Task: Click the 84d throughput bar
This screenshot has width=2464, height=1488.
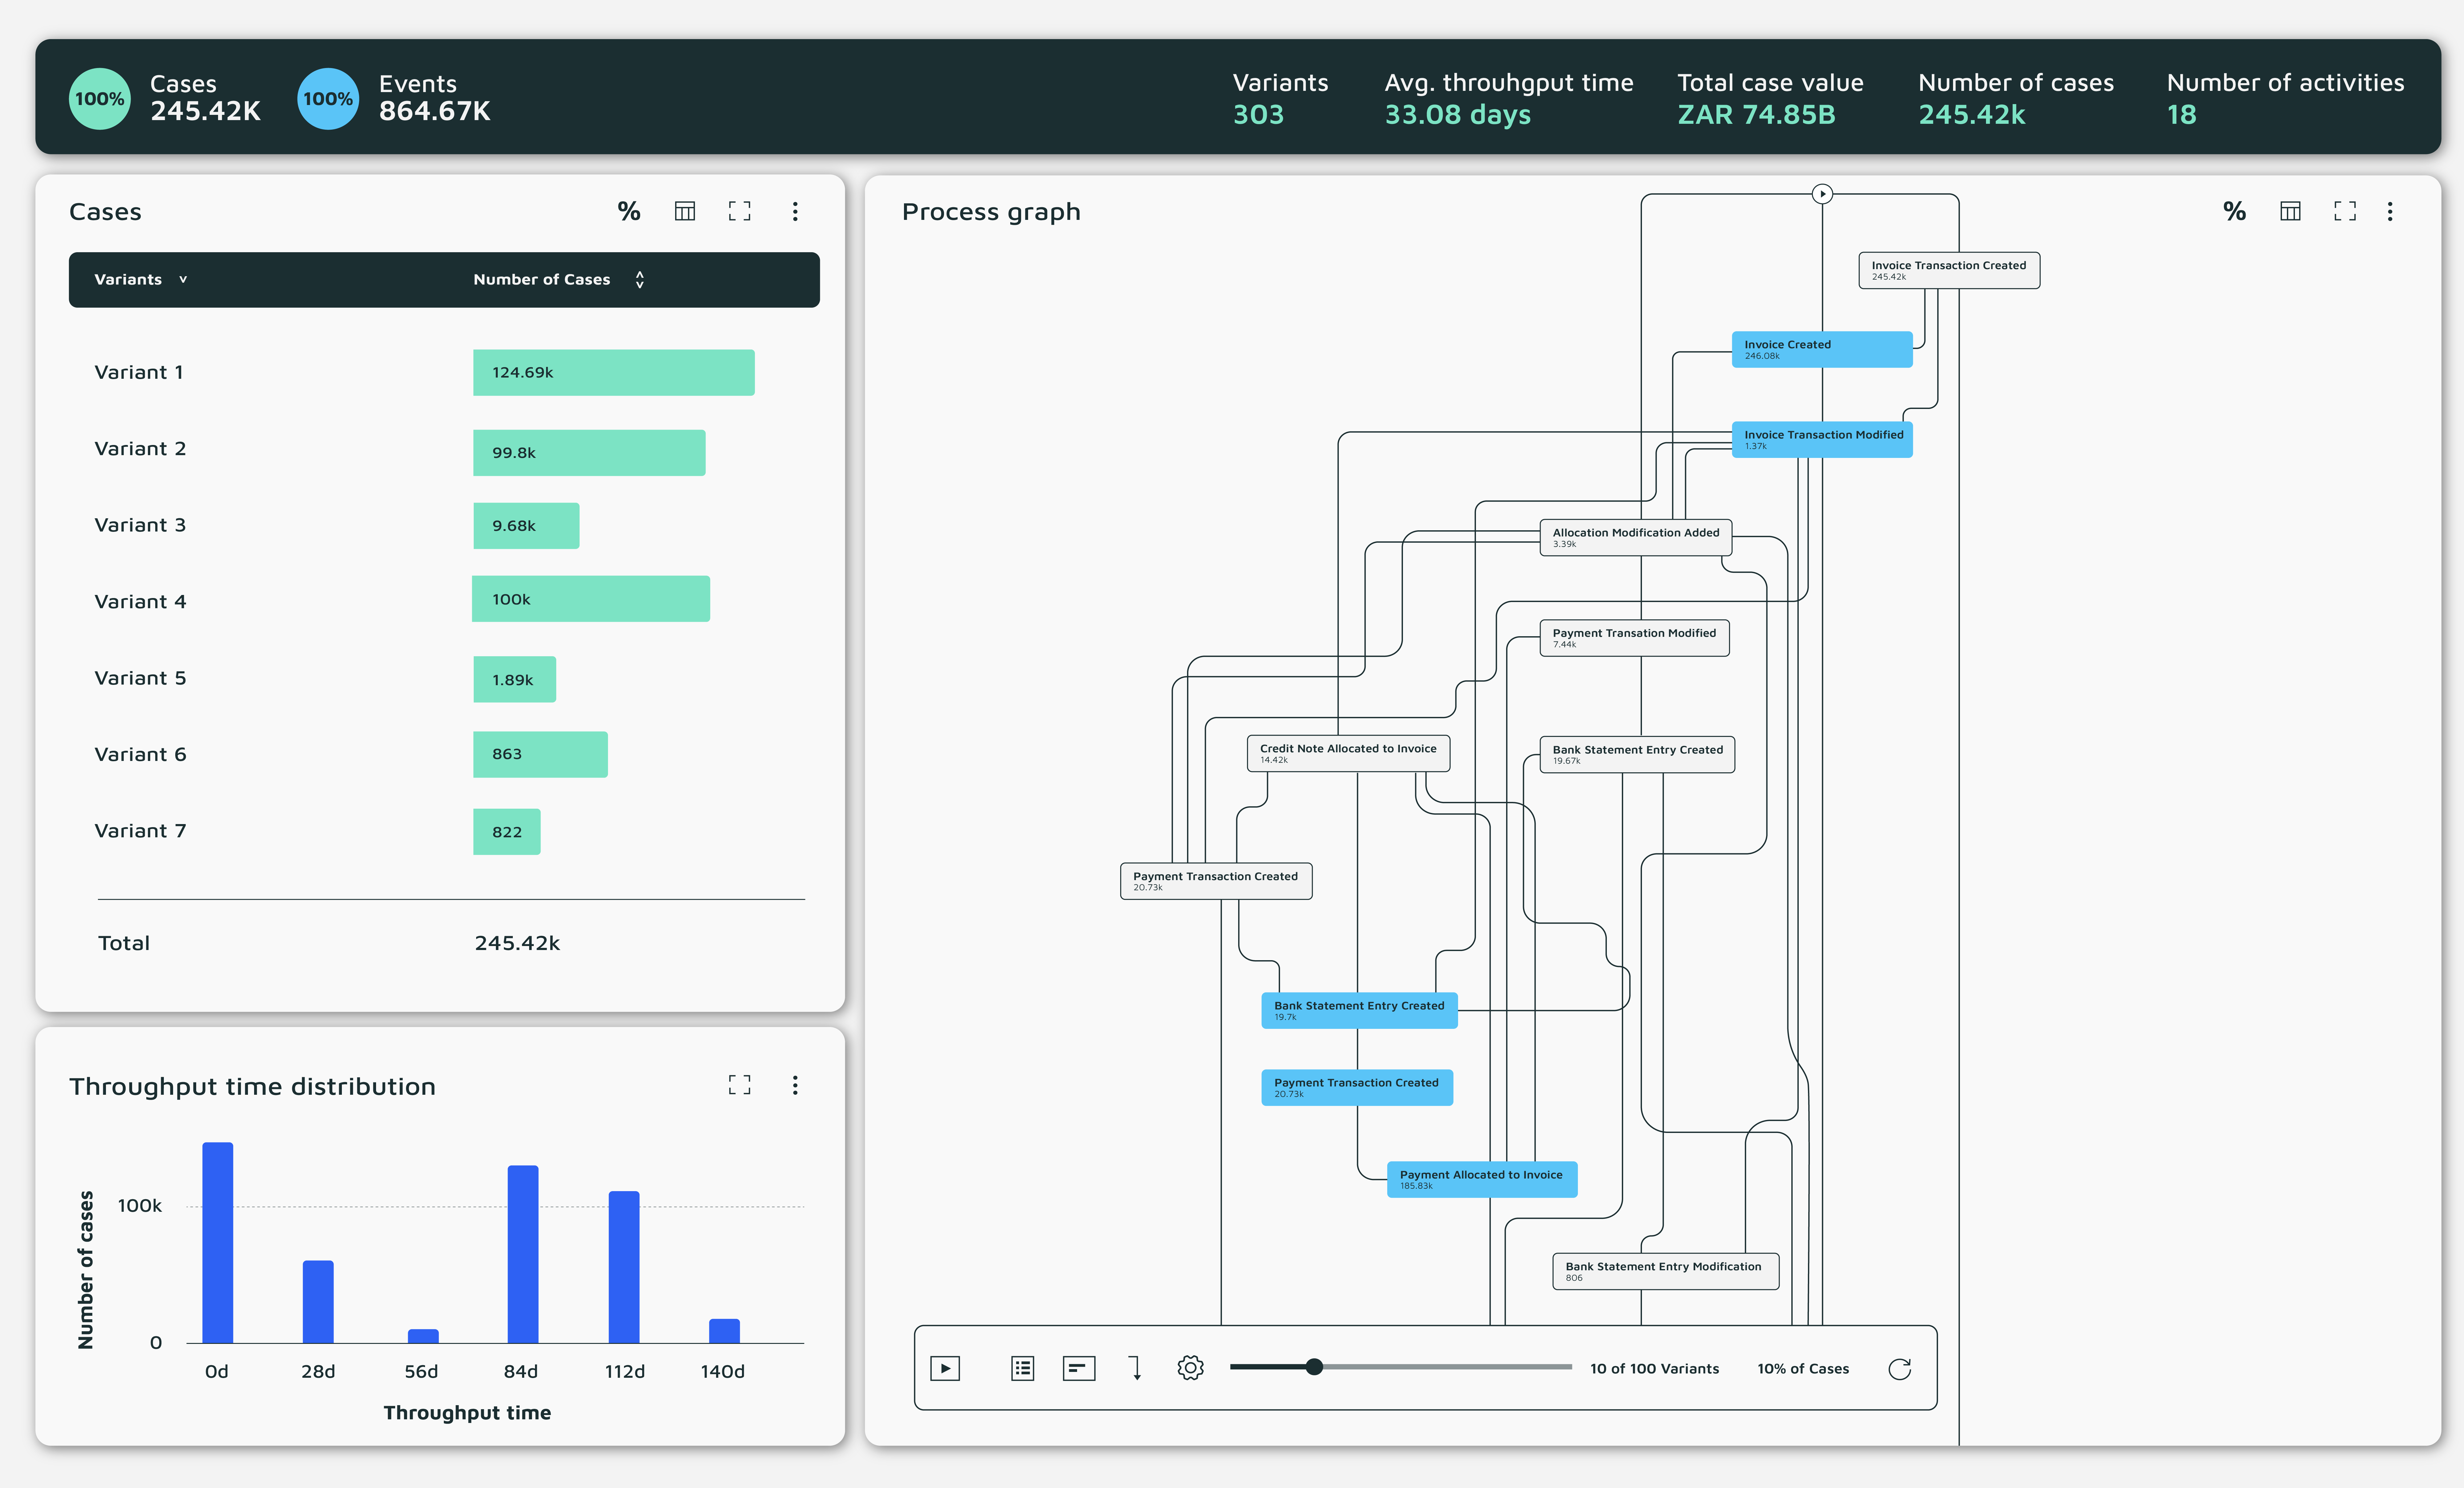Action: click(523, 1254)
